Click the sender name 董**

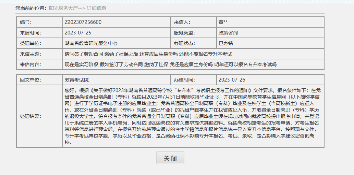(223, 22)
